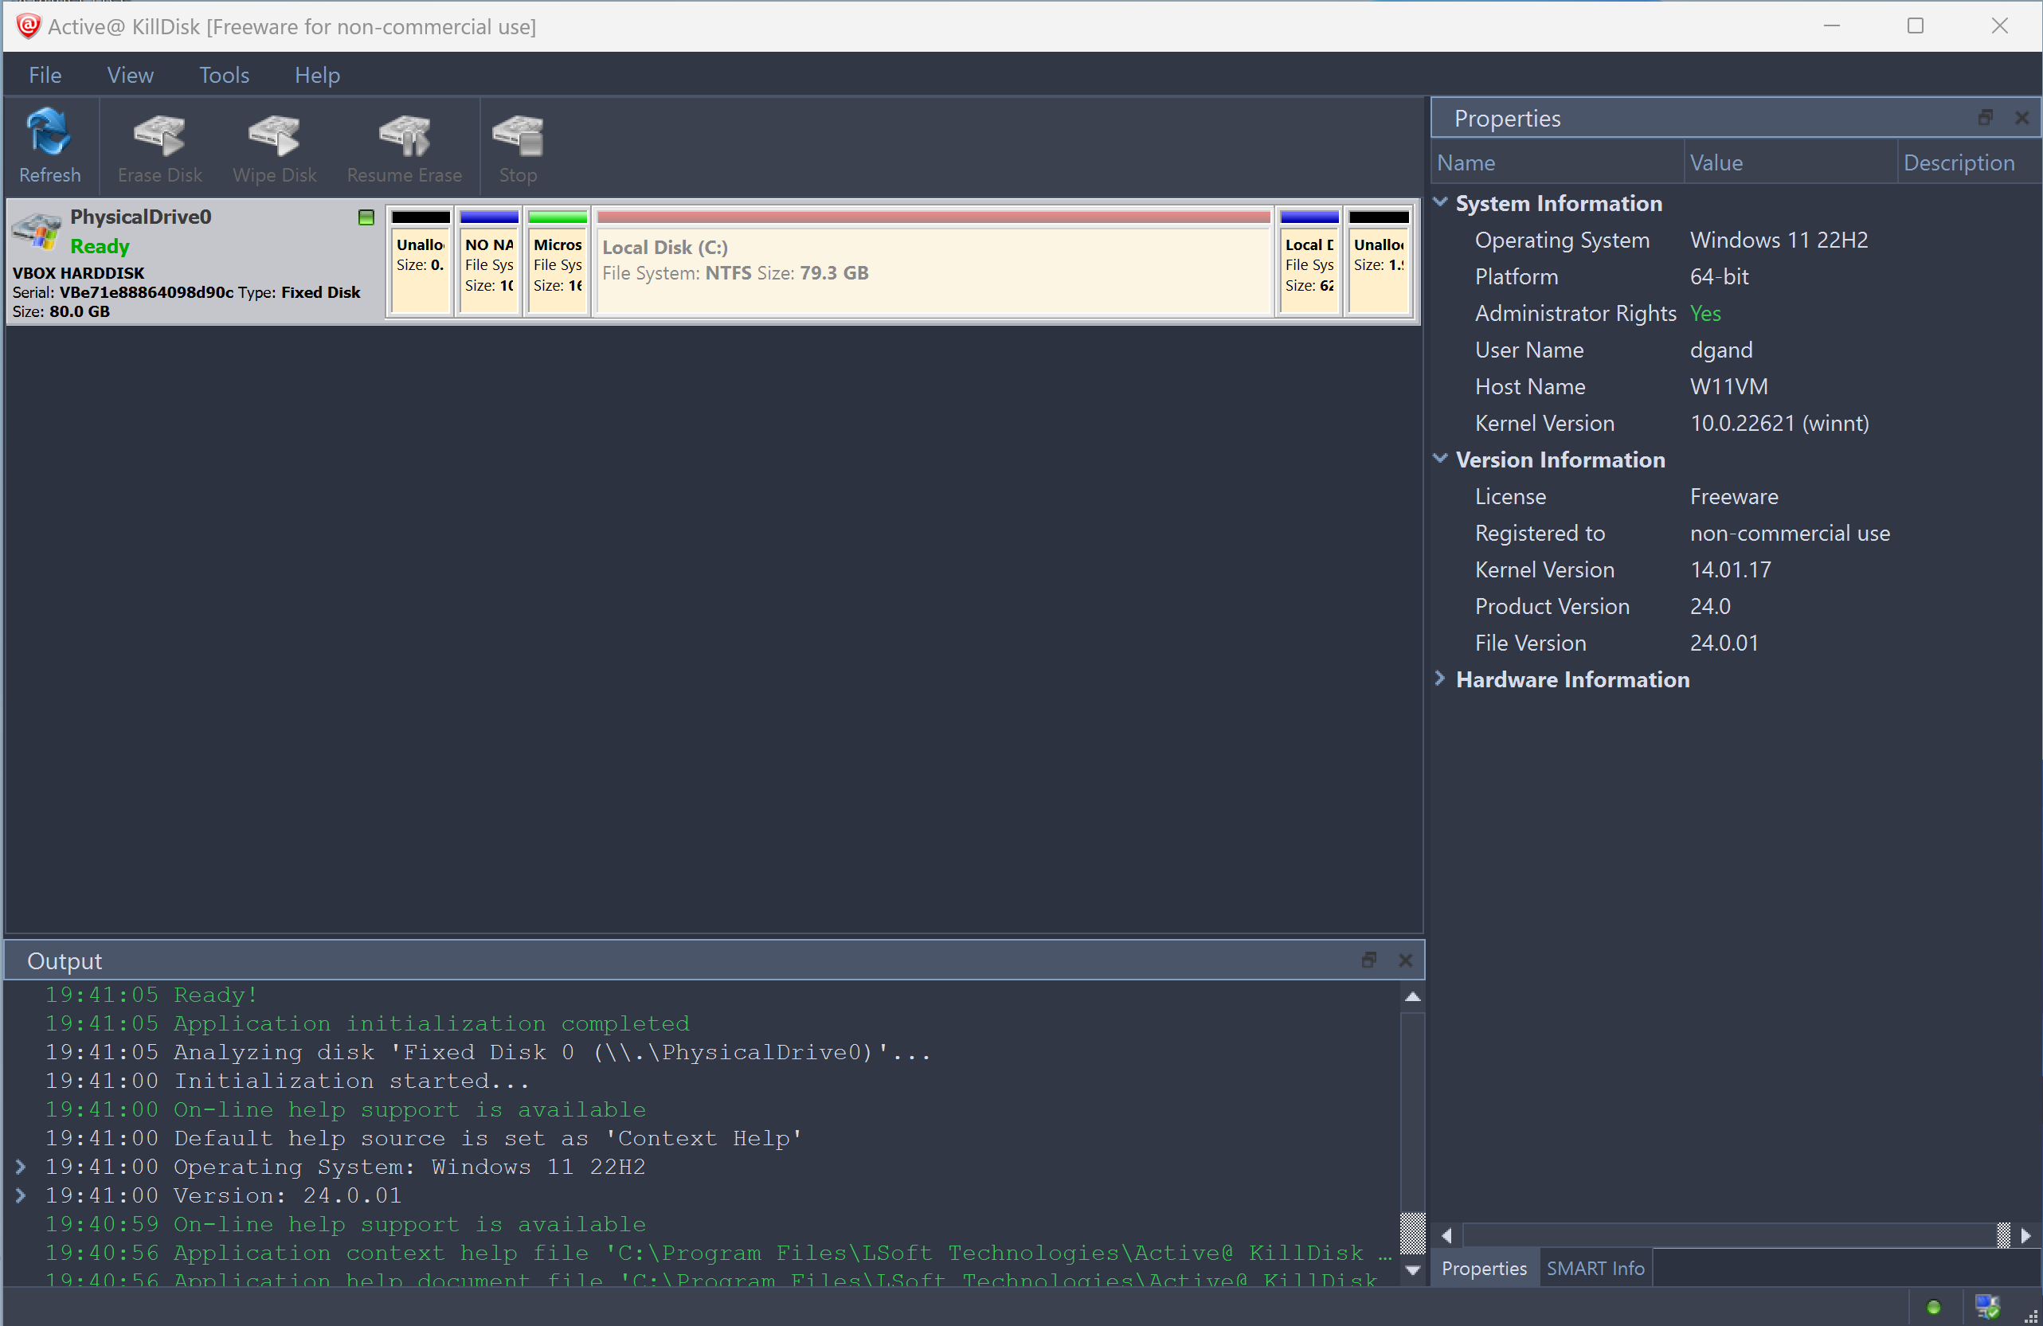This screenshot has height=1326, width=2043.
Task: Select the Product Version property row
Action: [x=1736, y=606]
